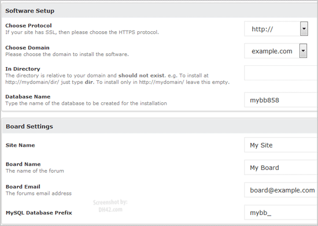Click the Board Settings section header

coord(29,127)
